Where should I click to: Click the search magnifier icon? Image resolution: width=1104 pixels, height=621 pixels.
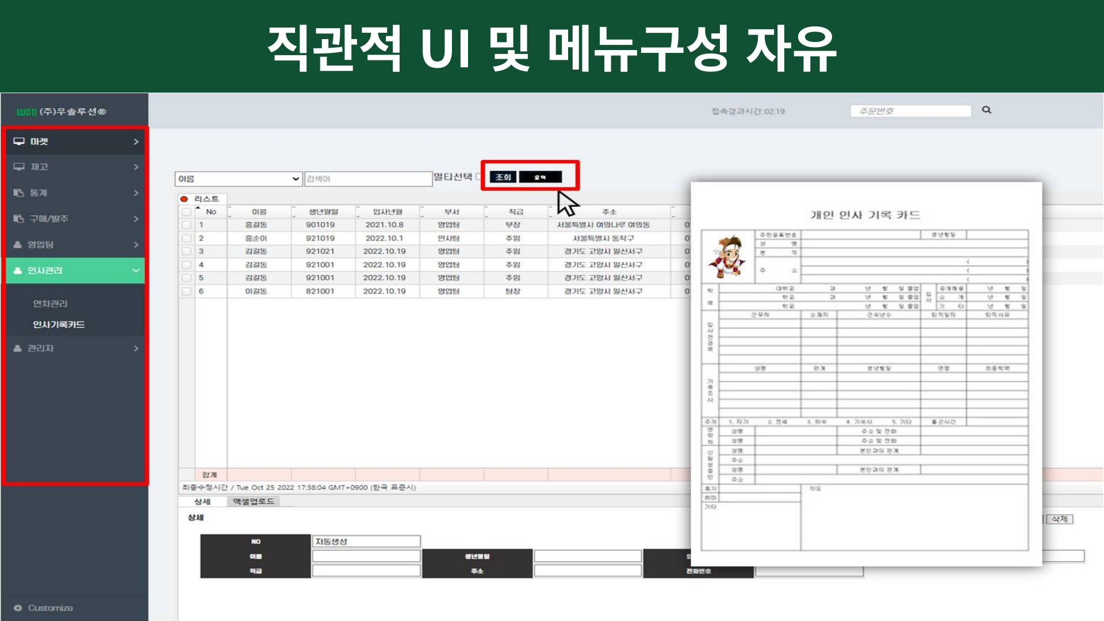(x=987, y=110)
